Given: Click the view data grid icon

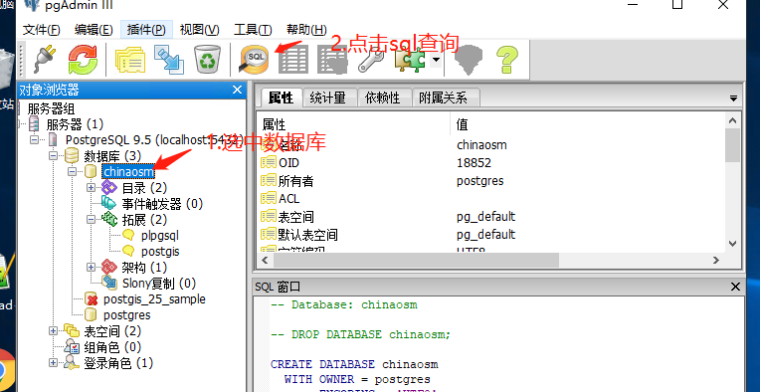Looking at the screenshot, I should tap(293, 60).
